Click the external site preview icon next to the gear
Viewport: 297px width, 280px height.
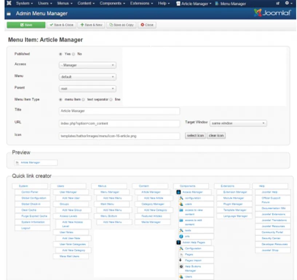[x=278, y=3]
